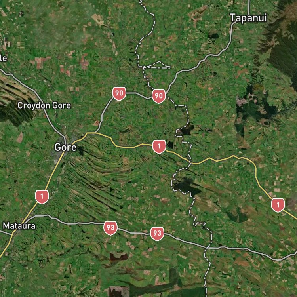Click the Highway 1 shield farthest from Gore

pyautogui.click(x=278, y=205)
